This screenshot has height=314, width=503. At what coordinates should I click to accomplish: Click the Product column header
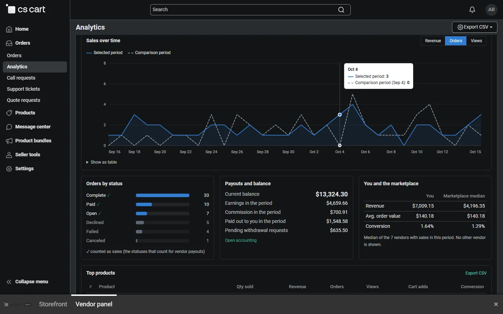107,287
